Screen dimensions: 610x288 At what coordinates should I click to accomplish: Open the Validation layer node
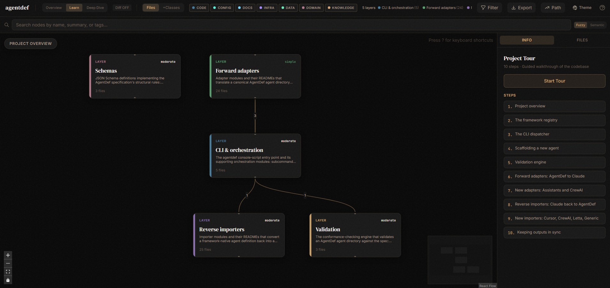355,235
